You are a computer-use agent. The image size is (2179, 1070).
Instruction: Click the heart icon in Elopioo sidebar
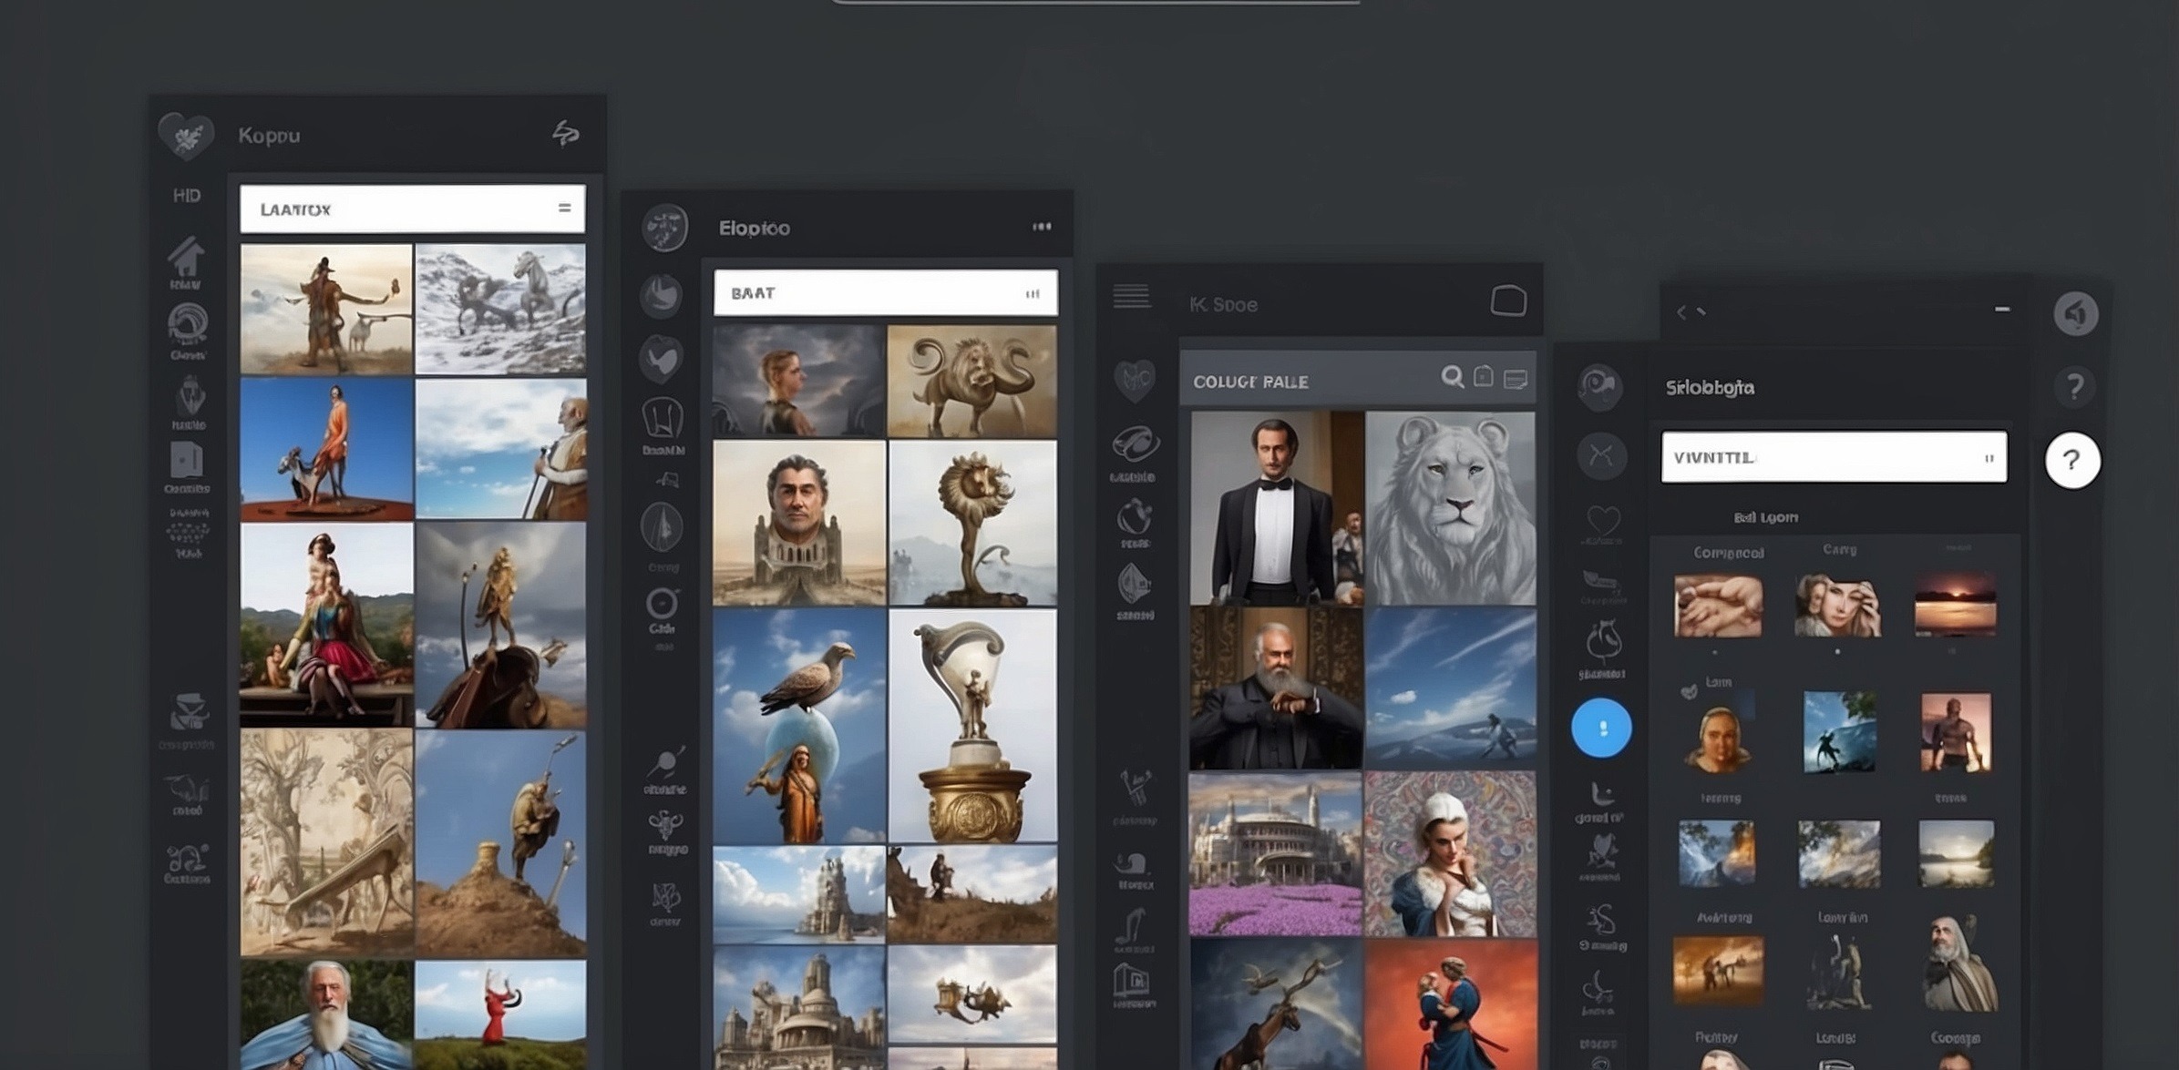pos(661,358)
